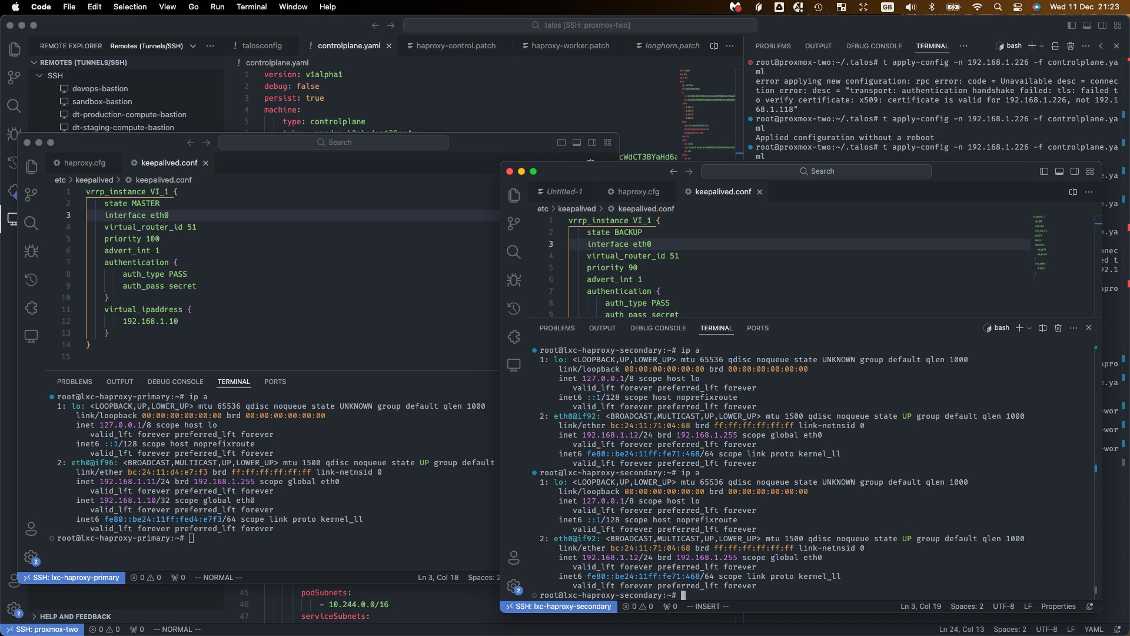Toggle primary side bar in proxmox-two window
Image resolution: width=1130 pixels, height=636 pixels.
point(1071,25)
